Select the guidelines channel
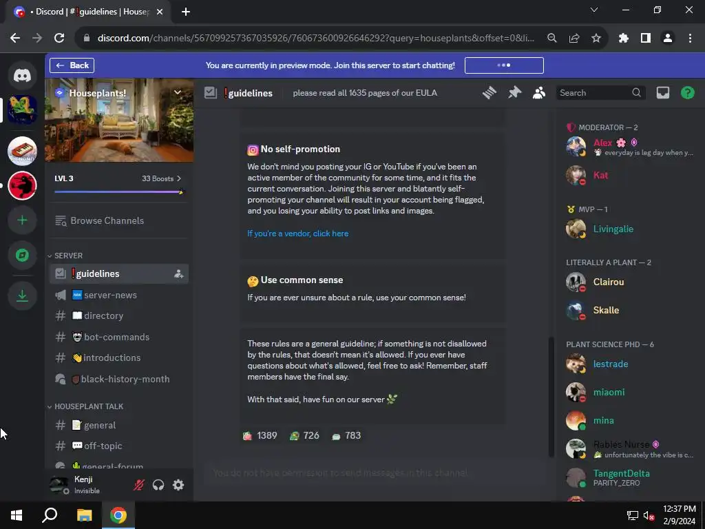 point(118,274)
